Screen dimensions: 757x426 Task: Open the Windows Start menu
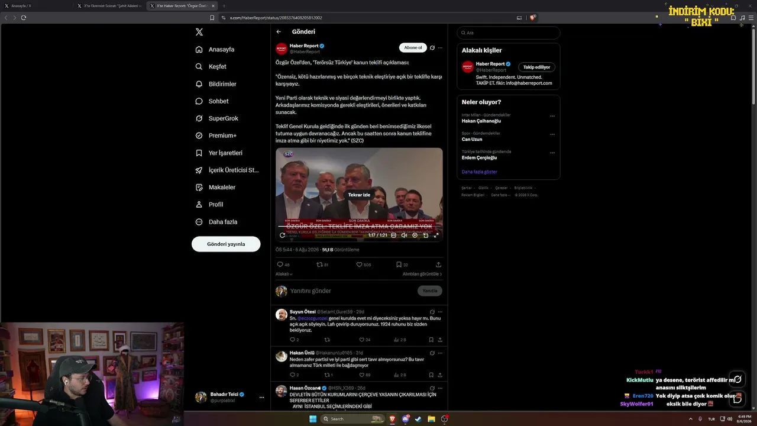(x=313, y=419)
